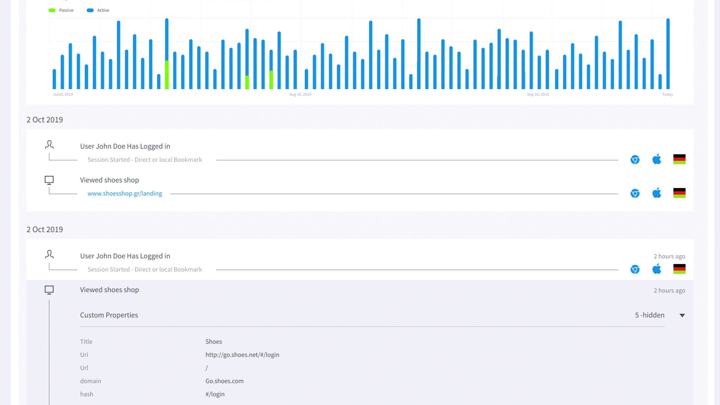Click German flag on shoesshop.gr landing row

679,193
